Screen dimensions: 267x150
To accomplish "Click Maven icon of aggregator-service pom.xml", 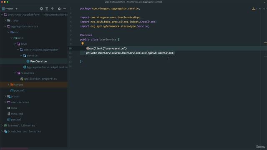I will coord(12,90).
